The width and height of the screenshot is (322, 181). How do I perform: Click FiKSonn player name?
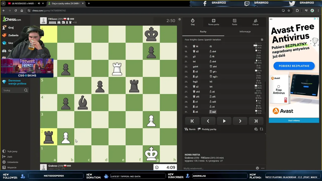point(53,19)
